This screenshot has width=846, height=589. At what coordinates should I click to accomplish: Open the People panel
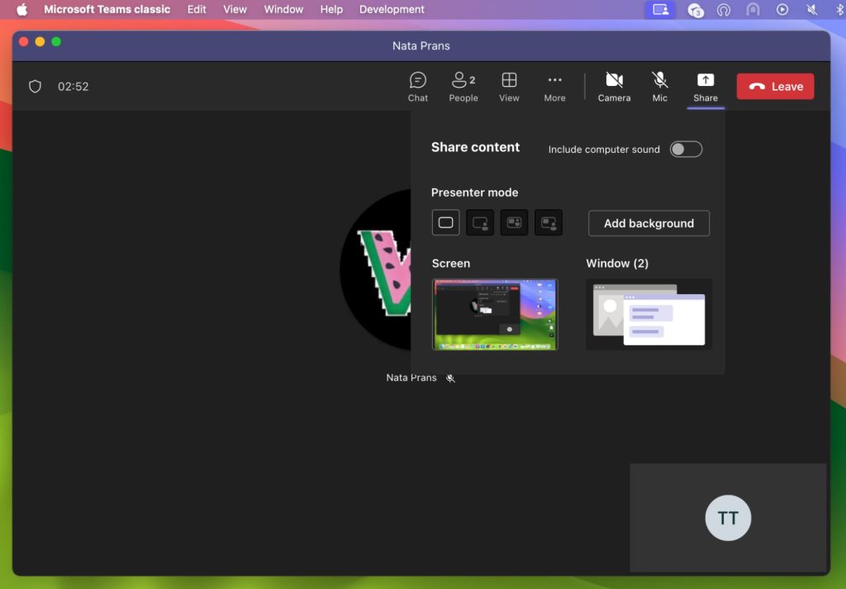pyautogui.click(x=463, y=86)
